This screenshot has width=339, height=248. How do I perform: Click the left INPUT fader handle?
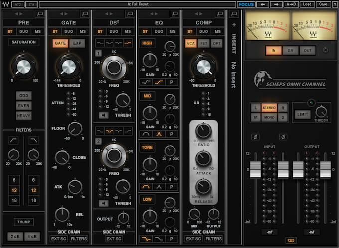[x=255, y=170]
